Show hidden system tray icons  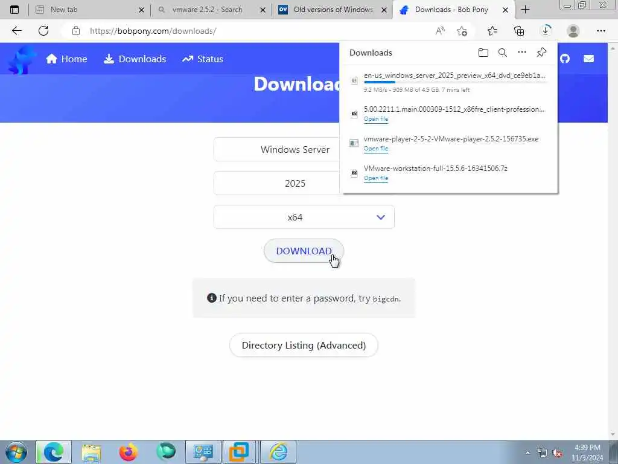(527, 453)
